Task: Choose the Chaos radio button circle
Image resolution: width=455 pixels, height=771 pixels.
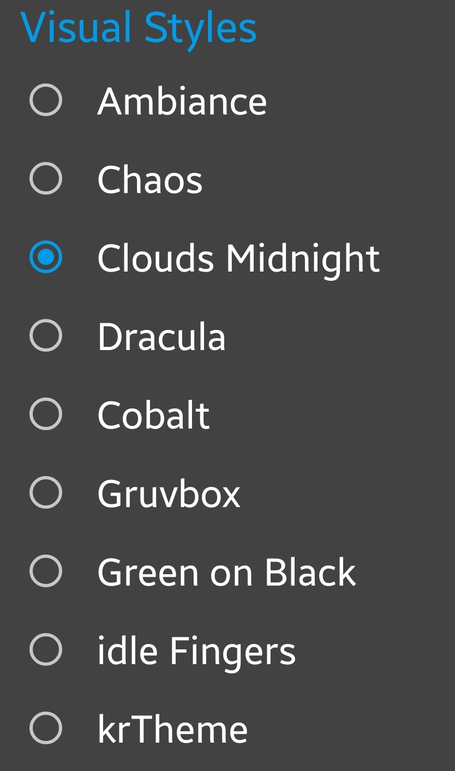Action: pyautogui.click(x=46, y=178)
